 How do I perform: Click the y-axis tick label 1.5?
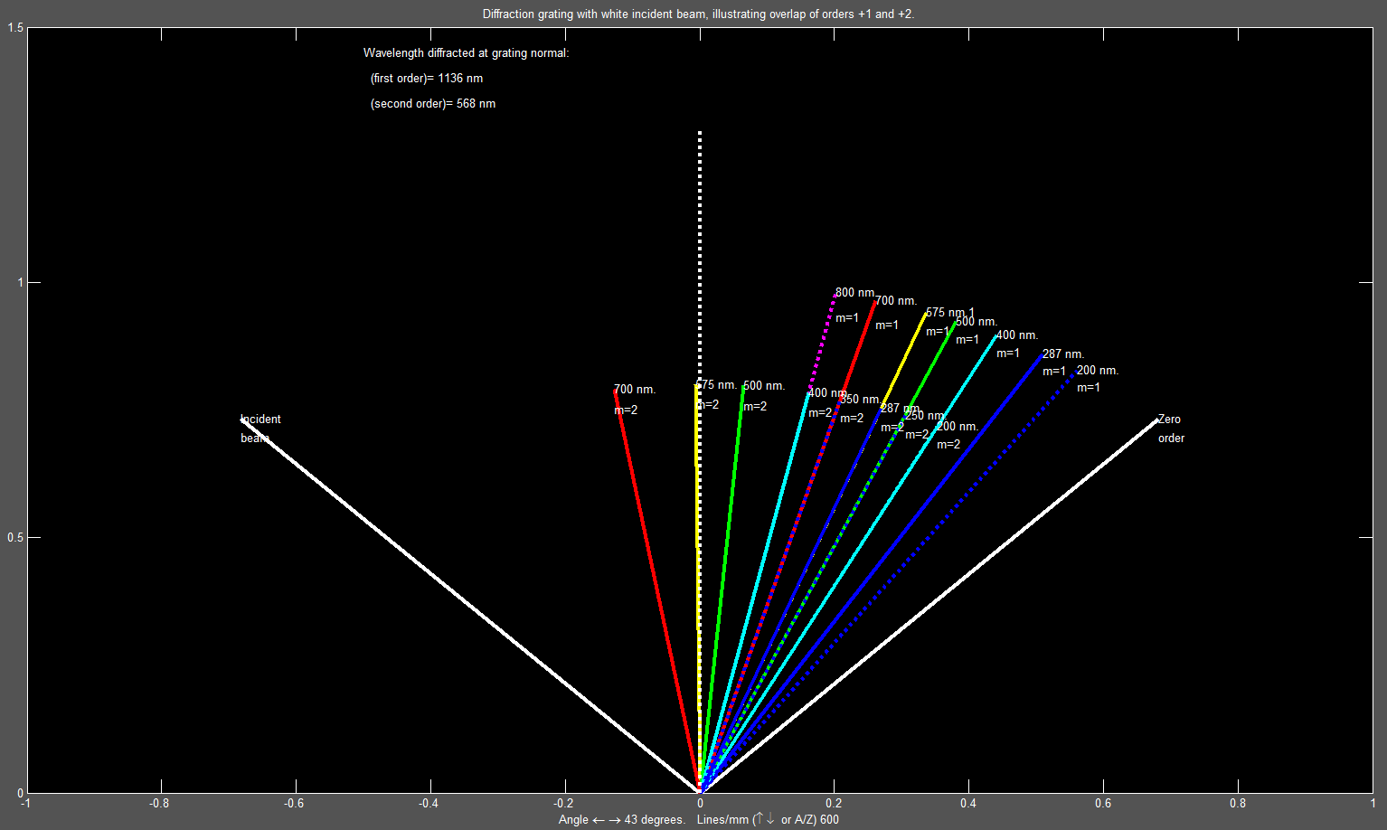tap(15, 28)
